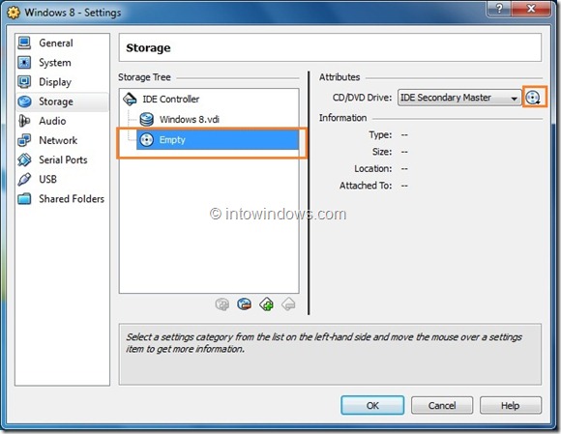The height and width of the screenshot is (434, 561).
Task: Click the Shared Folders folder icon
Action: (24, 198)
